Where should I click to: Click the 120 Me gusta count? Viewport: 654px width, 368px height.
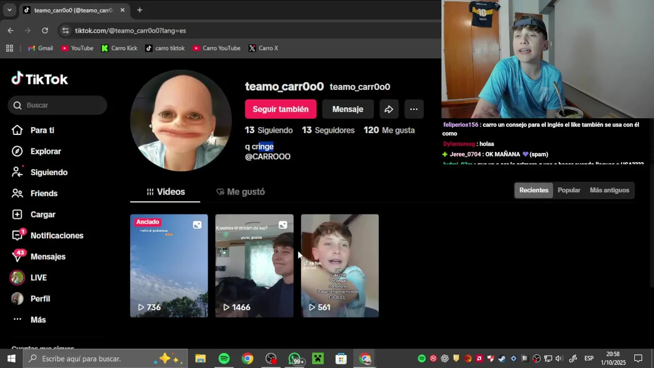coord(389,130)
